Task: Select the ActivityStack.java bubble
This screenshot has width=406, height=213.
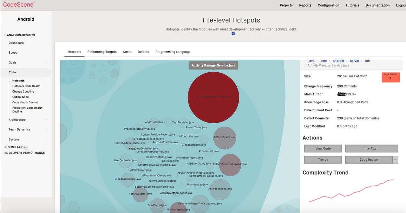Action: tap(225, 138)
